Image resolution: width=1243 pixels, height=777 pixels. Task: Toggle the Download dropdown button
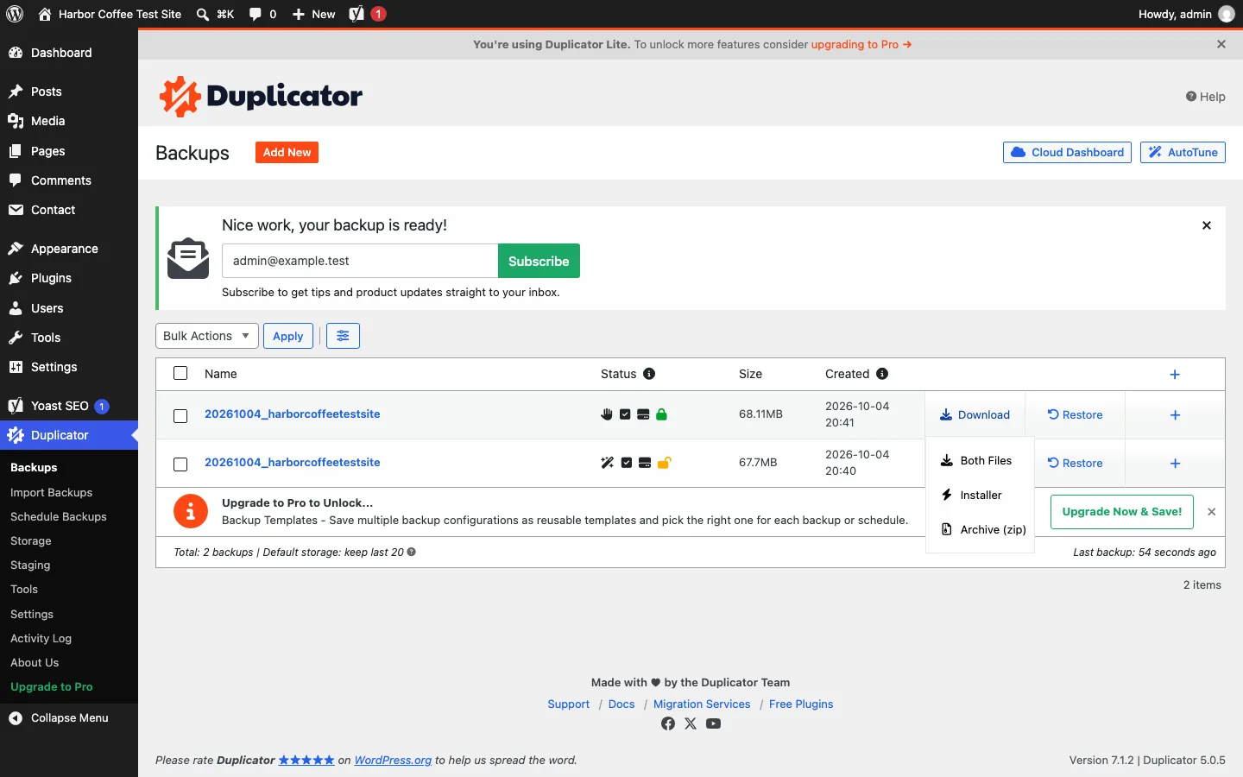[x=975, y=414]
